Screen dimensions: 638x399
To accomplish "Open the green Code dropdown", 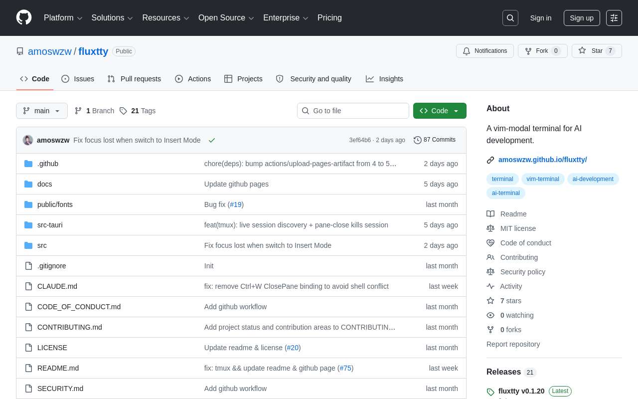I will (x=439, y=111).
